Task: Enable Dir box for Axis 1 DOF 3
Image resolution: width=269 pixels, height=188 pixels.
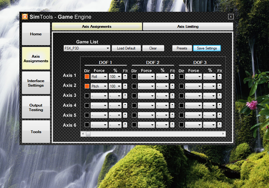Action: pyautogui.click(x=181, y=76)
